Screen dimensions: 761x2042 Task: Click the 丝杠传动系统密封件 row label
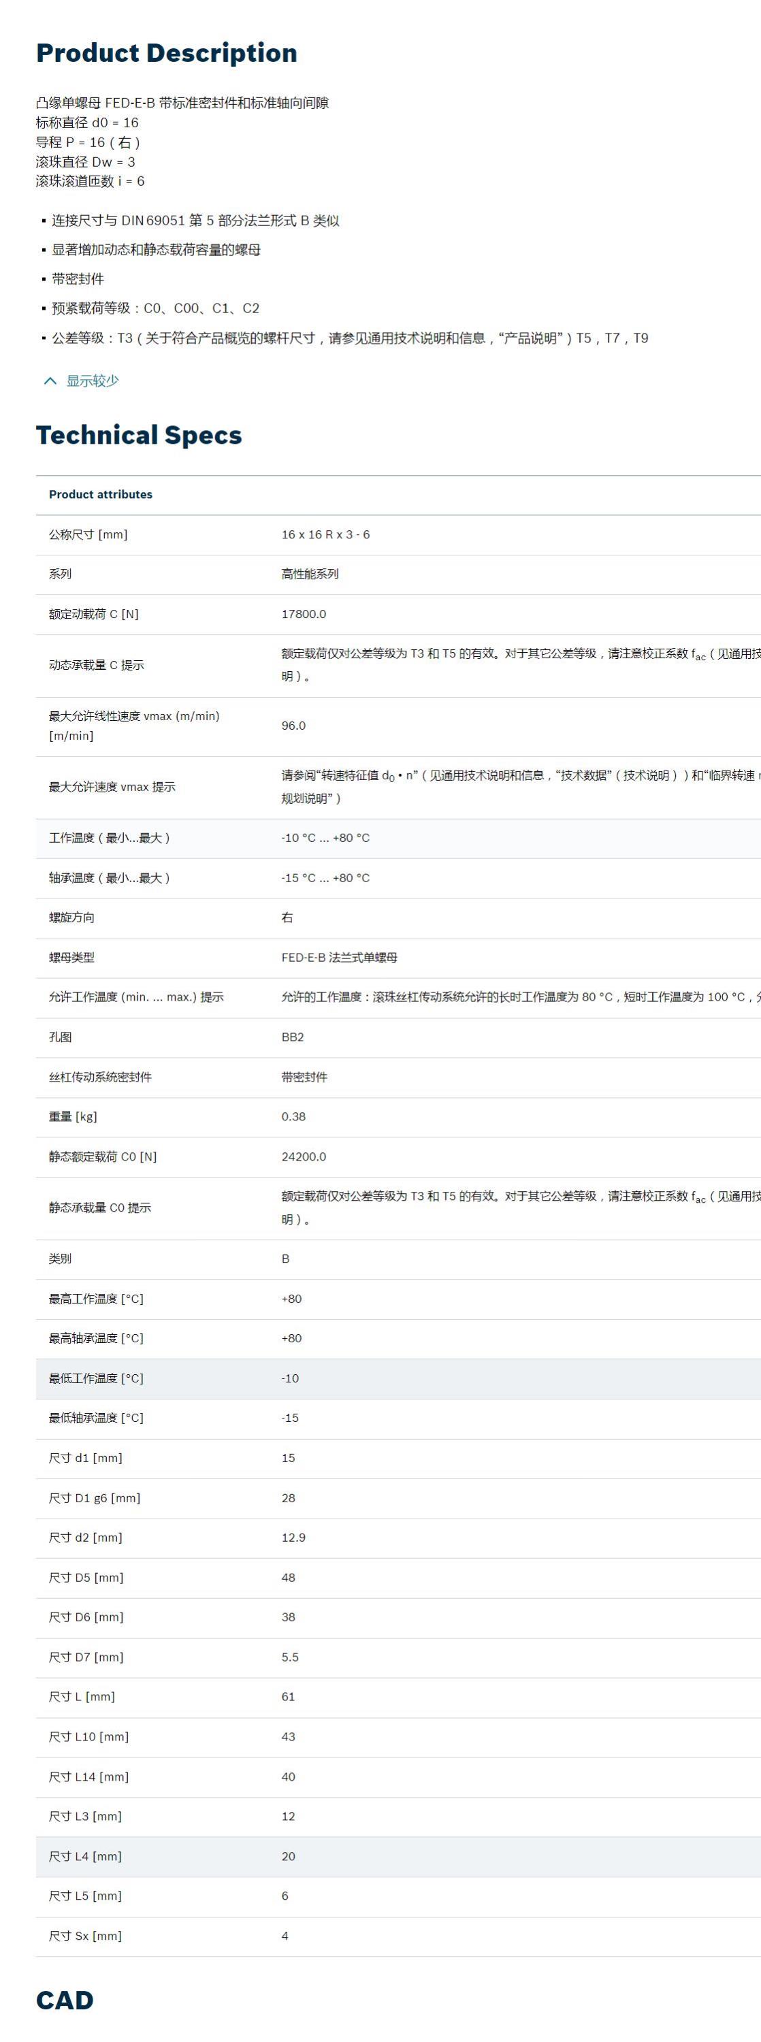click(100, 1077)
